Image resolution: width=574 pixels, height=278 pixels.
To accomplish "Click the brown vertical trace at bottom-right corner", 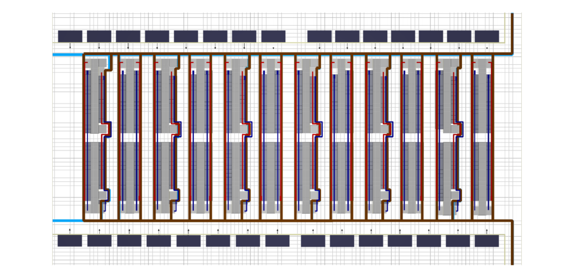I will pos(512,246).
